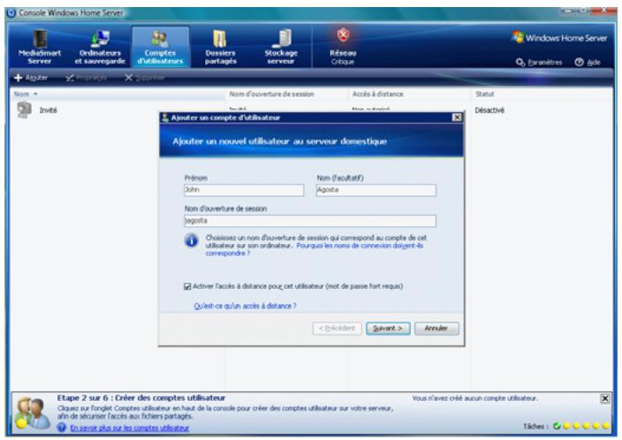Click the Prénom field containing John
Image resolution: width=622 pixels, height=440 pixels.
pyautogui.click(x=244, y=190)
